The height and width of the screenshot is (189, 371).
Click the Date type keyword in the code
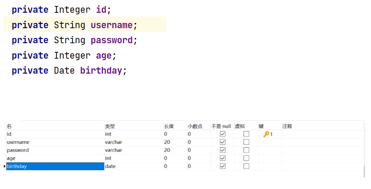[x=64, y=71]
